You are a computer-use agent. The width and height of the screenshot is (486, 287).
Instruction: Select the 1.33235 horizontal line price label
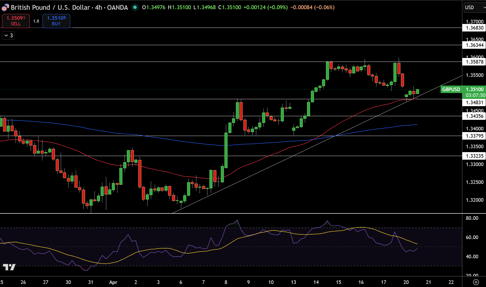click(474, 156)
